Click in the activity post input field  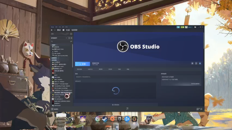click(x=115, y=77)
